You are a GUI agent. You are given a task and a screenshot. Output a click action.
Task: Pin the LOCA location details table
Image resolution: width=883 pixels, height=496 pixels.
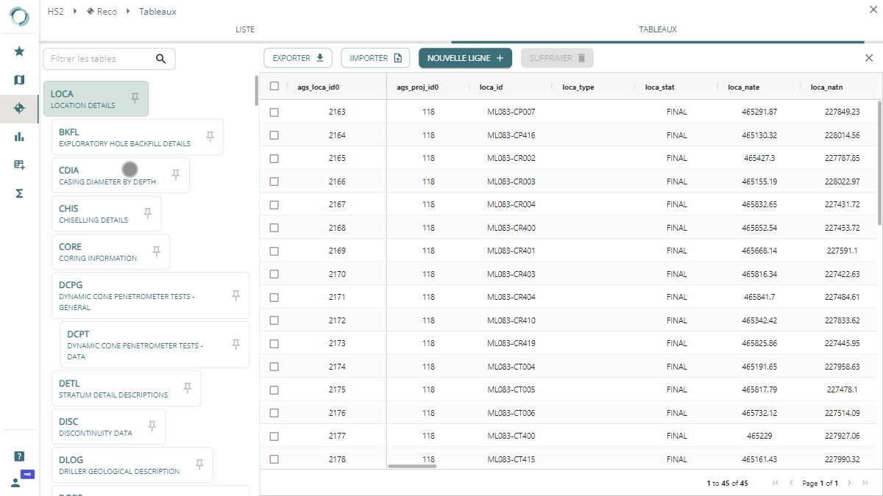click(x=135, y=98)
